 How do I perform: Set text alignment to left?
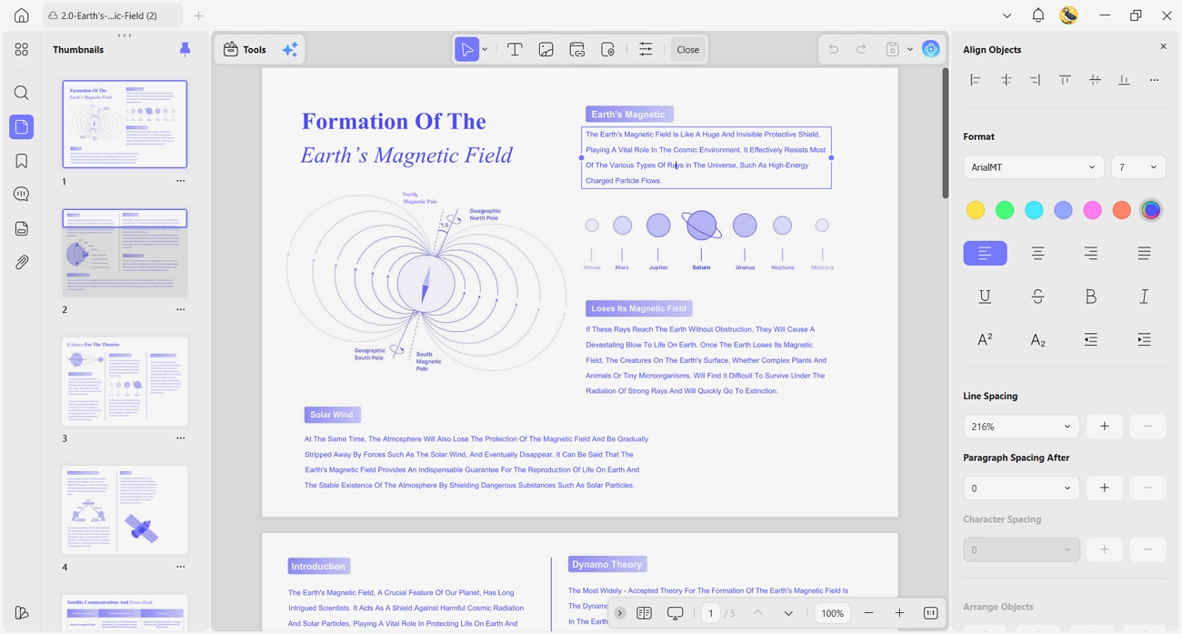985,253
